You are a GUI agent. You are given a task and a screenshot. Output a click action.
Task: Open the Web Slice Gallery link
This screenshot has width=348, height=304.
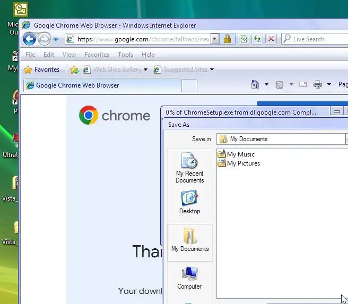point(112,70)
